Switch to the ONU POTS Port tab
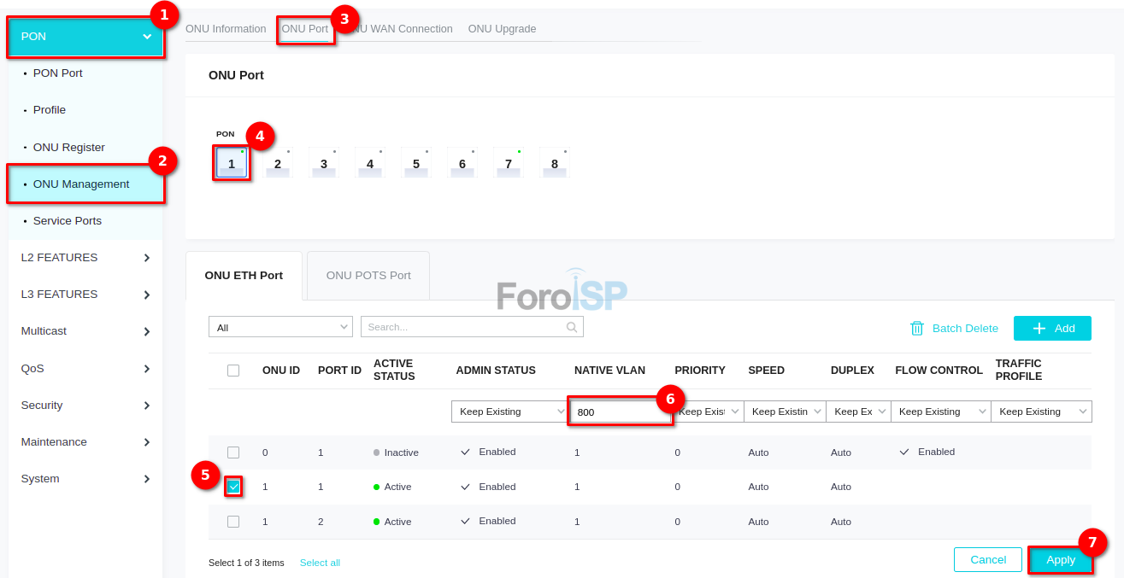 tap(368, 276)
